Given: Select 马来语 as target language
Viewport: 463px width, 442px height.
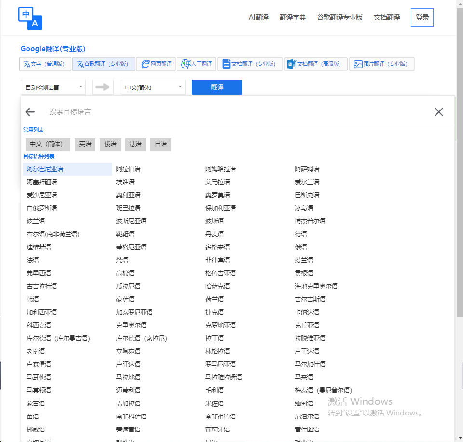Looking at the screenshot, I should (304, 377).
